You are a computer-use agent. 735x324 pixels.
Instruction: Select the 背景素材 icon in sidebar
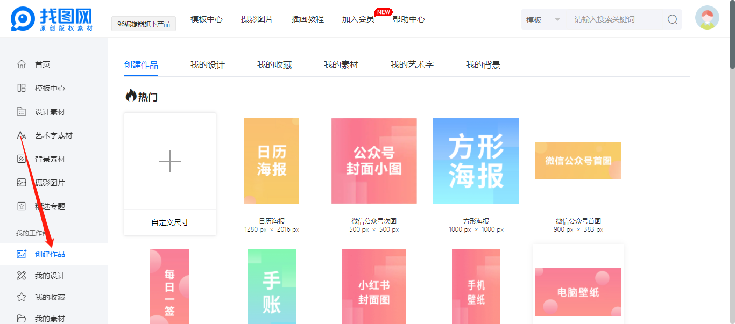(22, 159)
